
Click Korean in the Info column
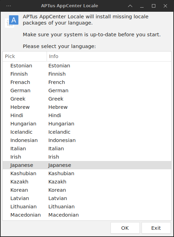coord(57,190)
